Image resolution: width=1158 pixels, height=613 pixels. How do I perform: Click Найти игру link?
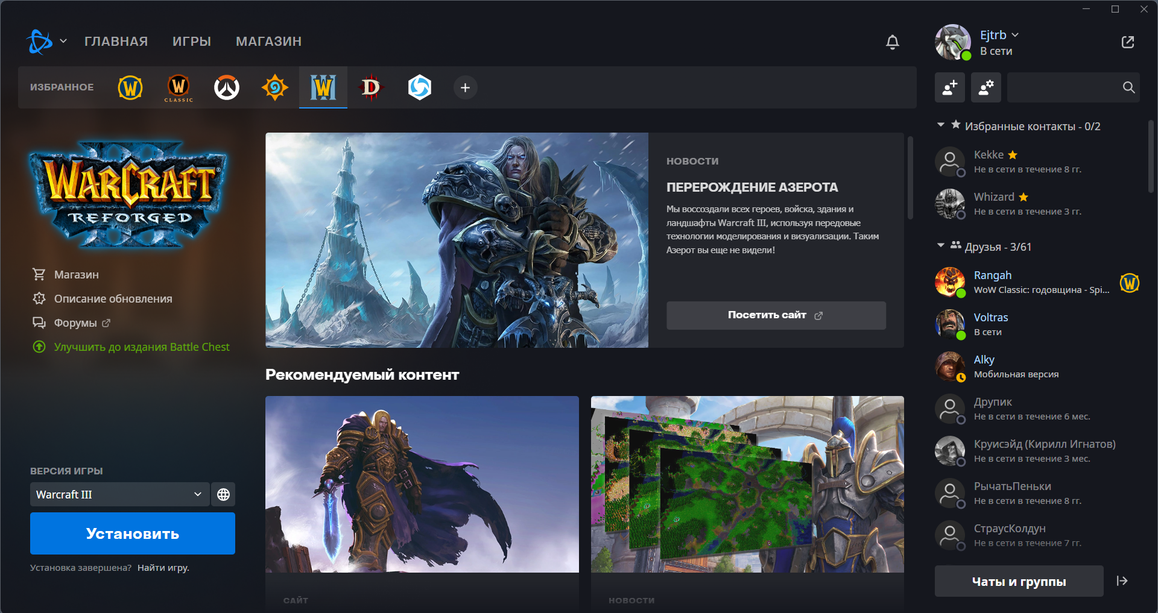pos(163,568)
